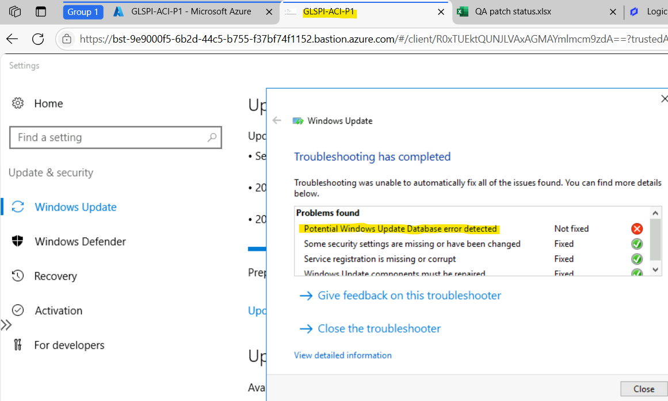
Task: Close the GLSPI-ACI-P1 - Microsoft Azure tab
Action: tap(269, 12)
